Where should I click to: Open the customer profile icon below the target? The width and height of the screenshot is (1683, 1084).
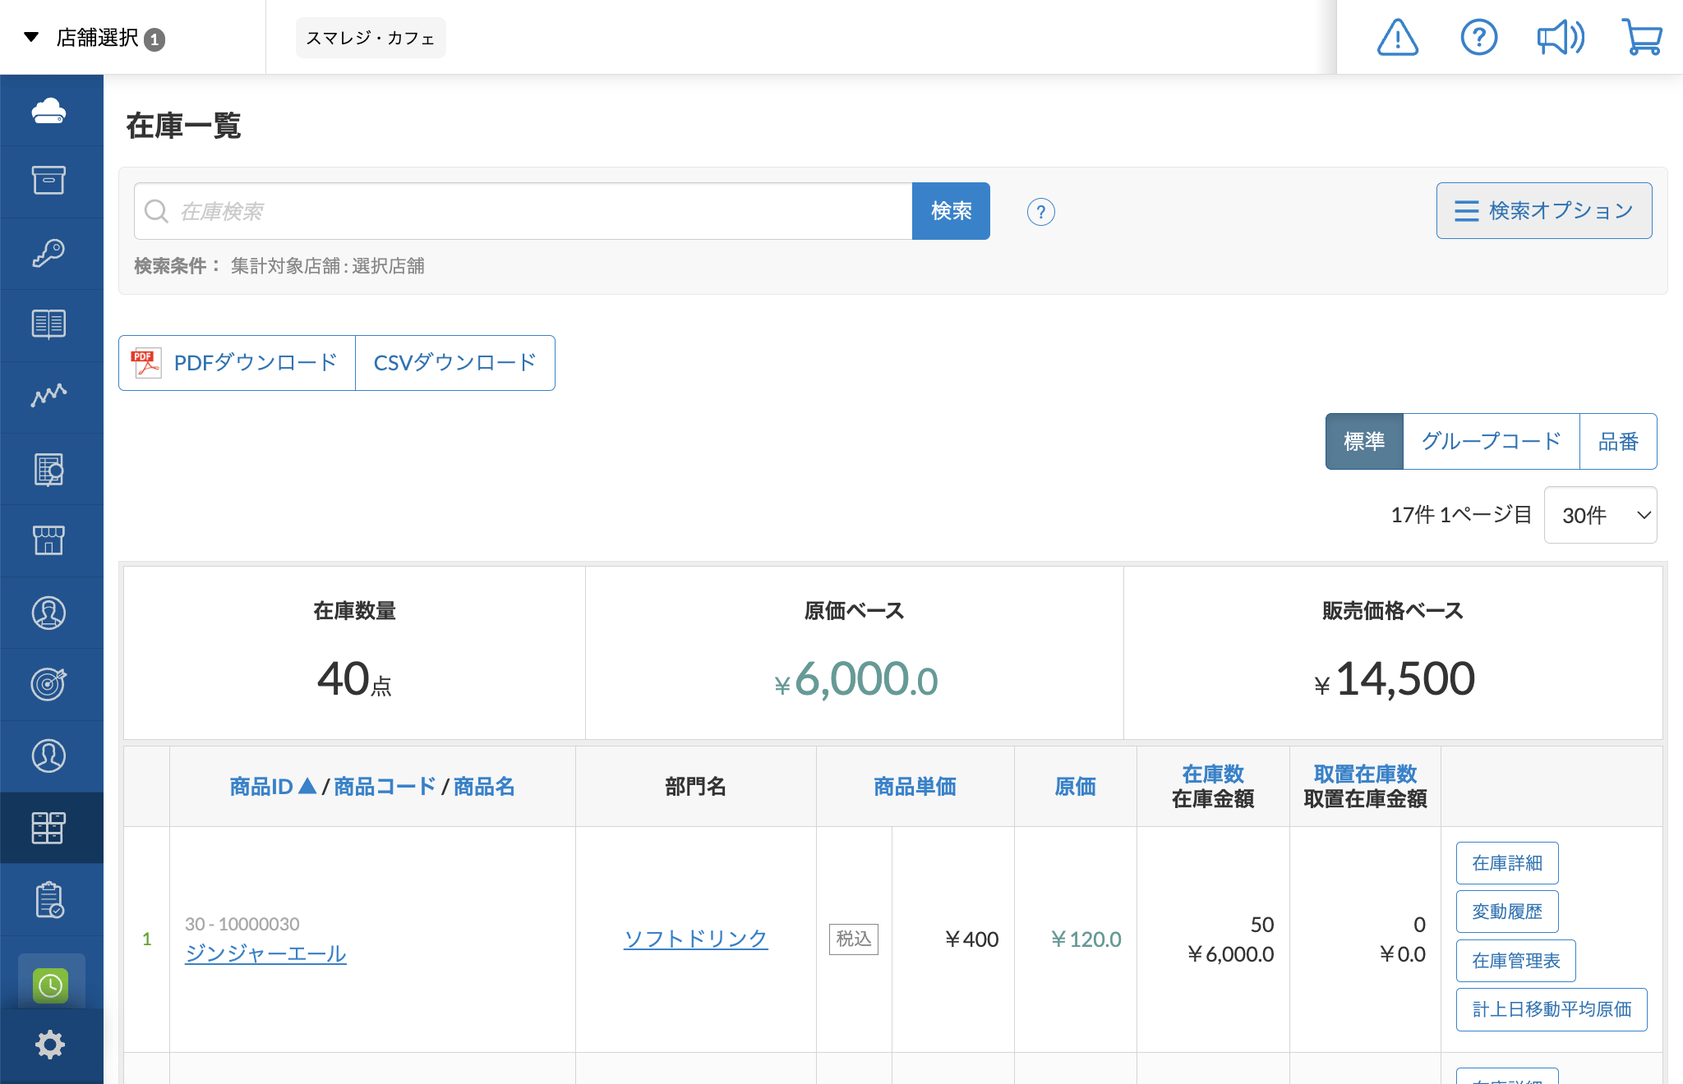click(x=49, y=756)
